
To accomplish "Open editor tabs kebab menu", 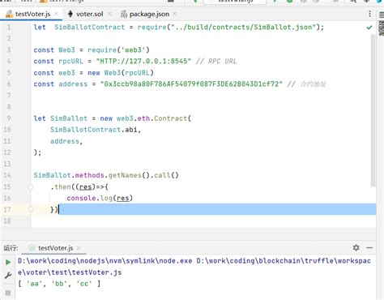I will coord(369,14).
